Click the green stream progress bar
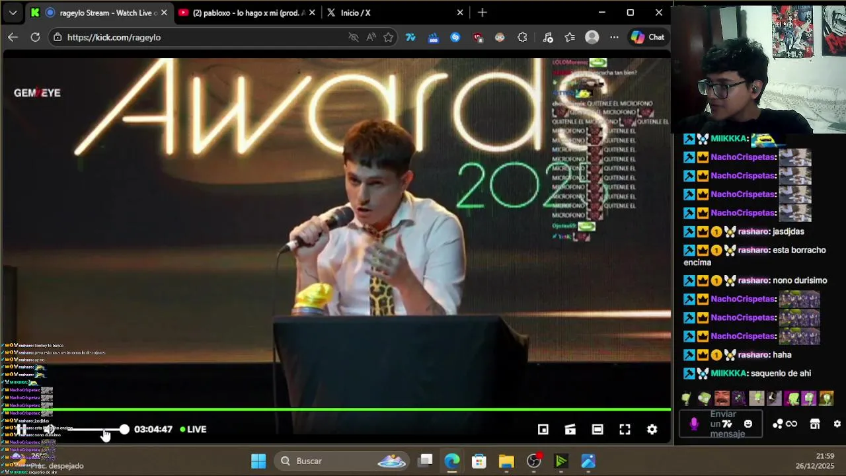Screen dimensions: 846x476 [x=337, y=411]
